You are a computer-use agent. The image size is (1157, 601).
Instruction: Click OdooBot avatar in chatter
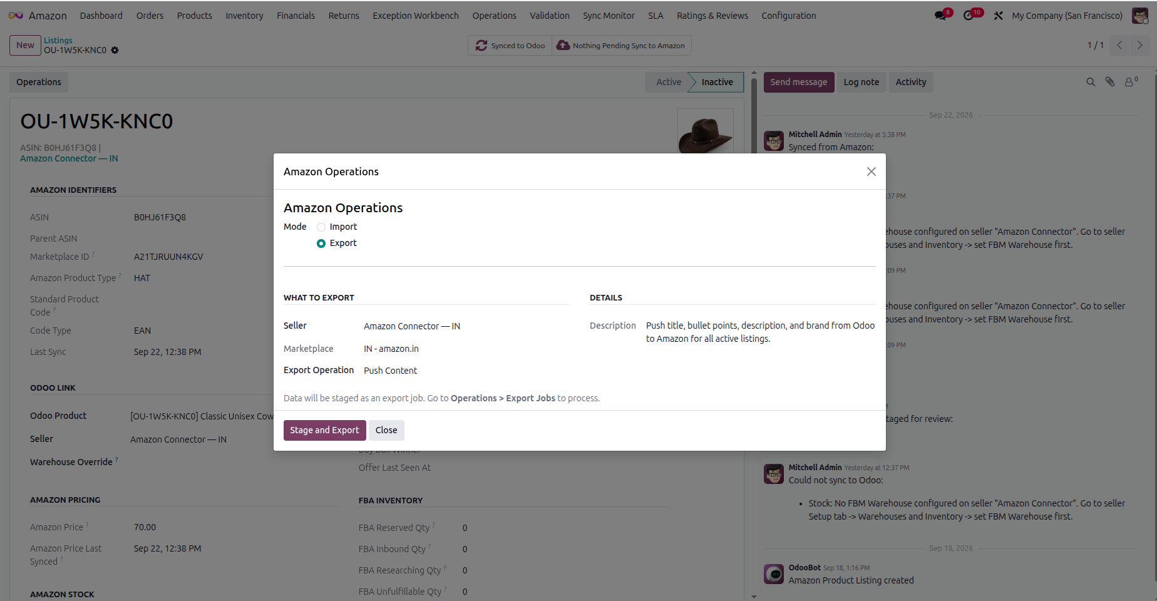(x=774, y=573)
